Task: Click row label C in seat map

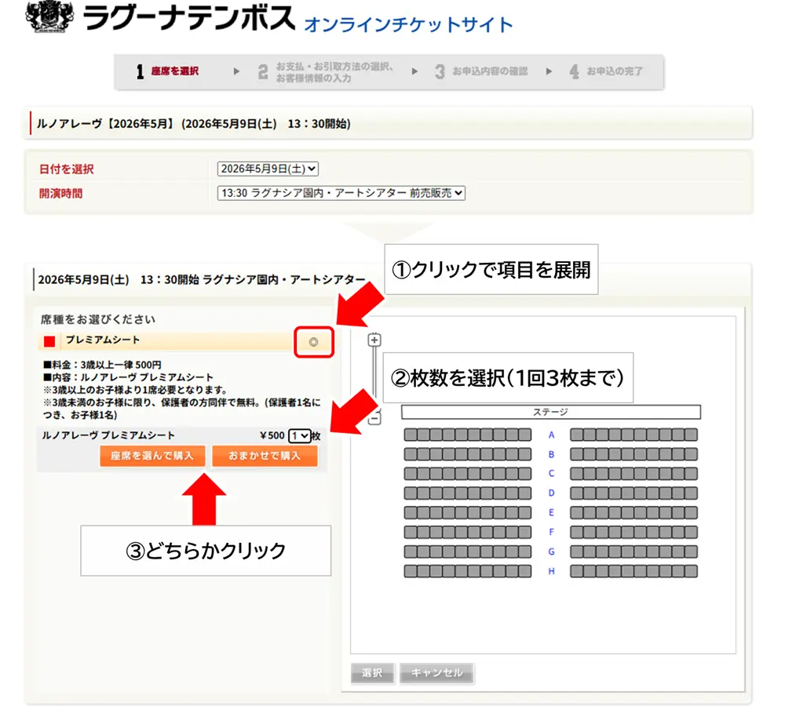Action: (x=551, y=473)
